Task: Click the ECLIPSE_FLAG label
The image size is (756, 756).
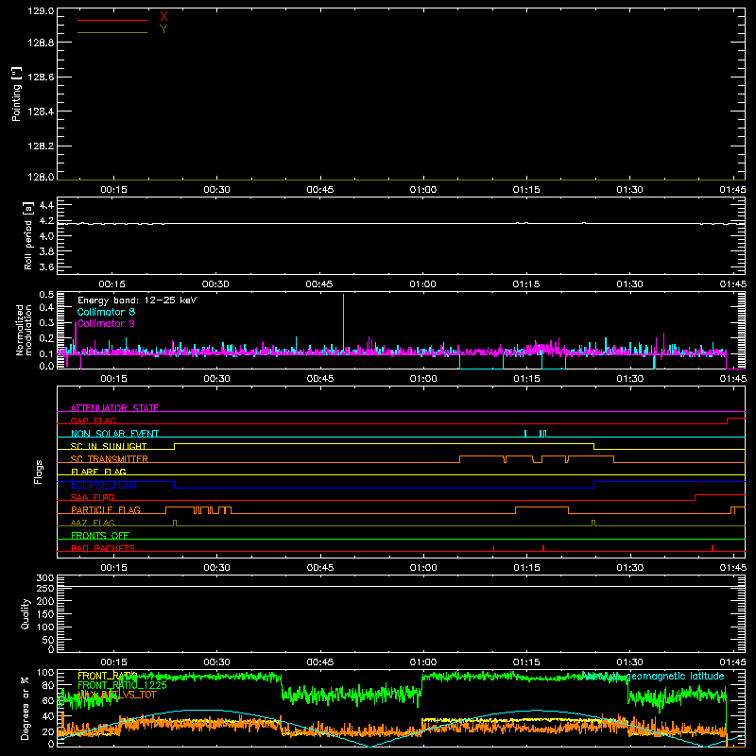Action: tap(103, 485)
